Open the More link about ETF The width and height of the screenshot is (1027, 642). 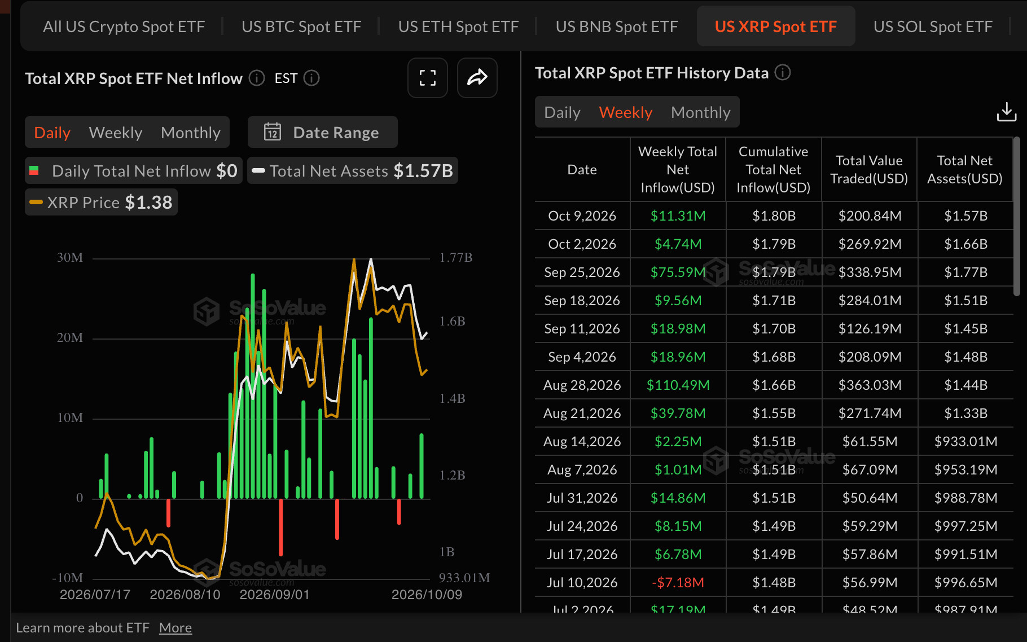175,627
